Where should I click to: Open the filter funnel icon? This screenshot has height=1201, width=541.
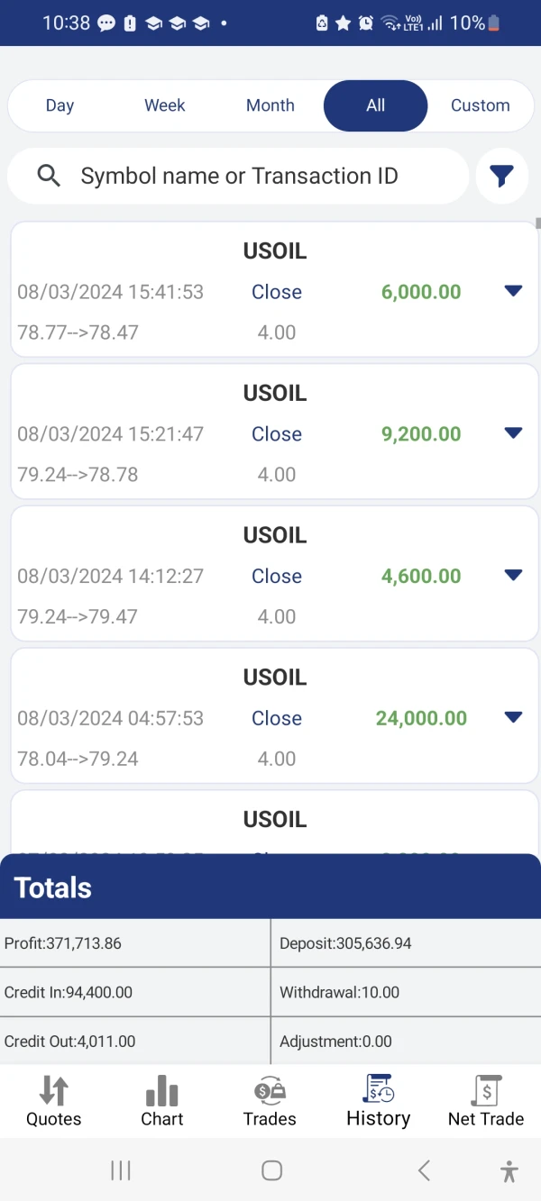(x=502, y=177)
